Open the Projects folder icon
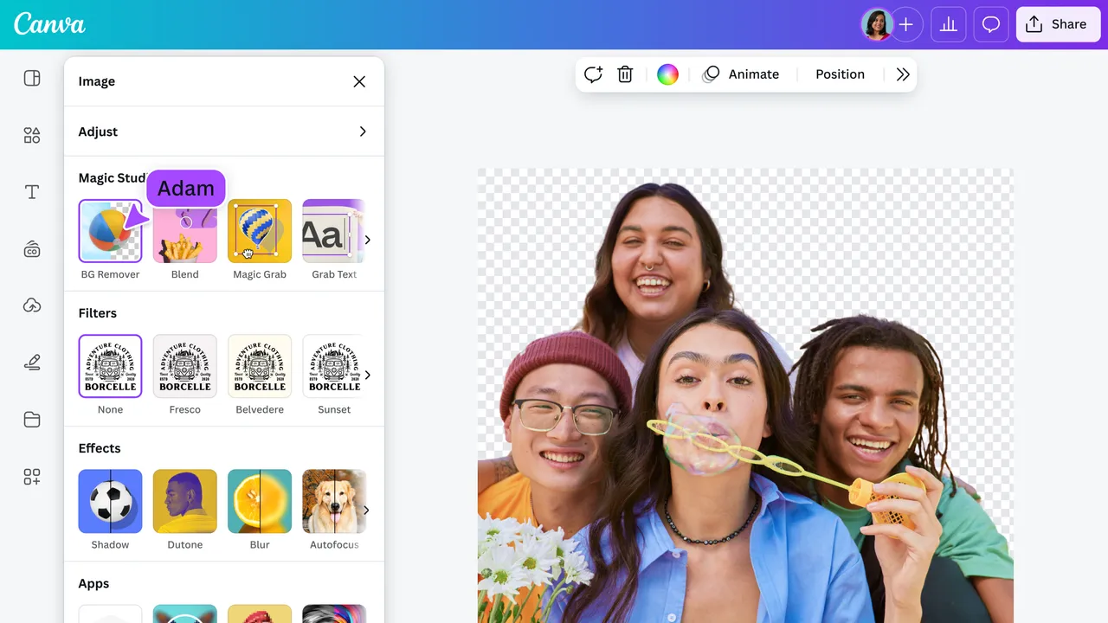The width and height of the screenshot is (1108, 623). point(32,420)
